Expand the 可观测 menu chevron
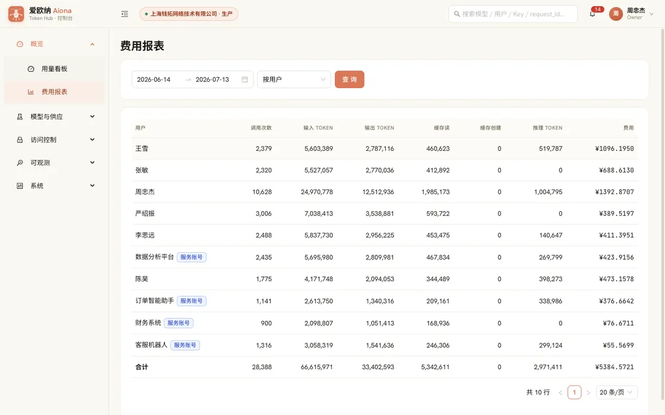This screenshot has height=415, width=665. [x=92, y=163]
